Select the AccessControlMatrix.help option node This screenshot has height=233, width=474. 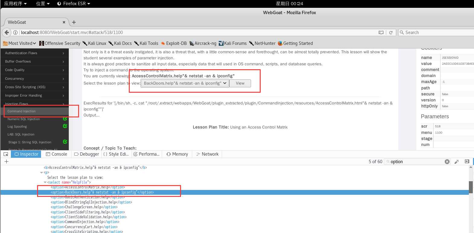88,187
